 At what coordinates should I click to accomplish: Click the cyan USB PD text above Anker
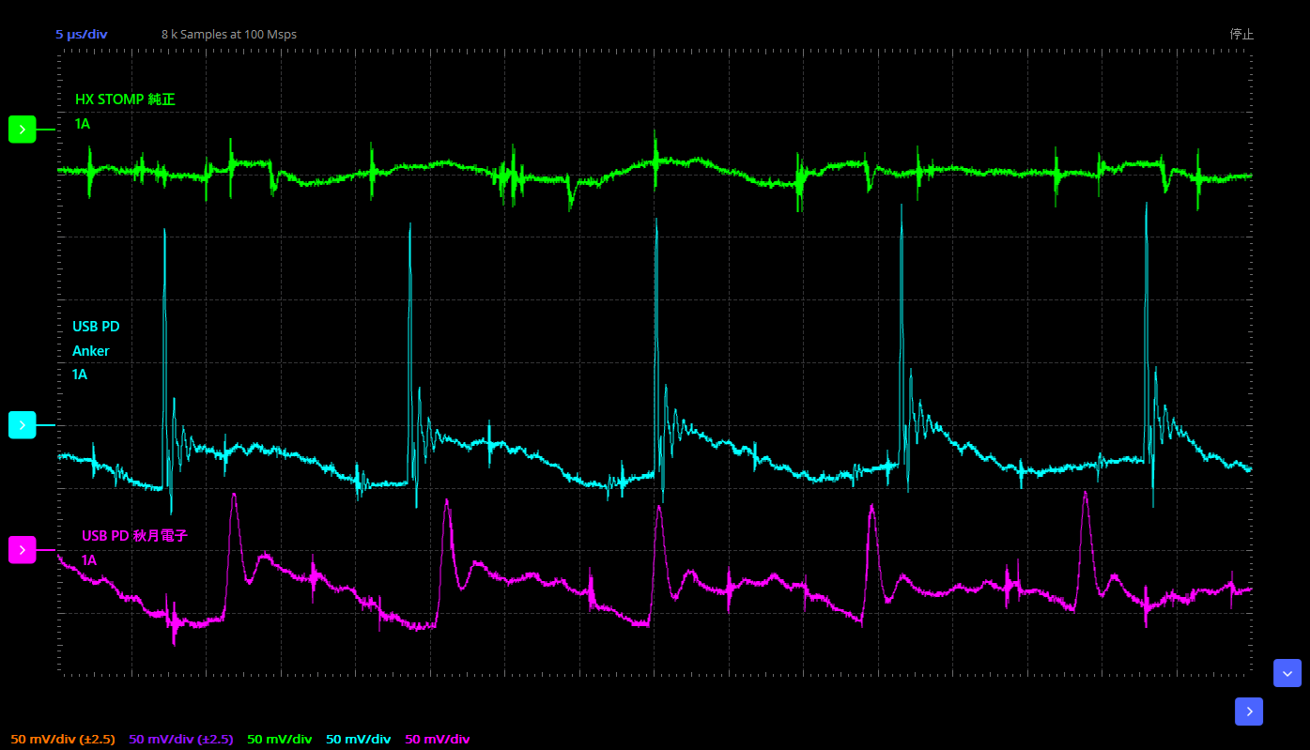(96, 327)
